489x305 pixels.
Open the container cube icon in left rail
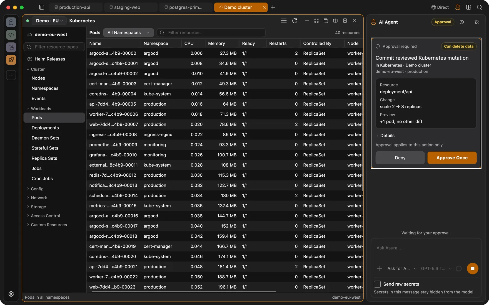click(x=11, y=47)
